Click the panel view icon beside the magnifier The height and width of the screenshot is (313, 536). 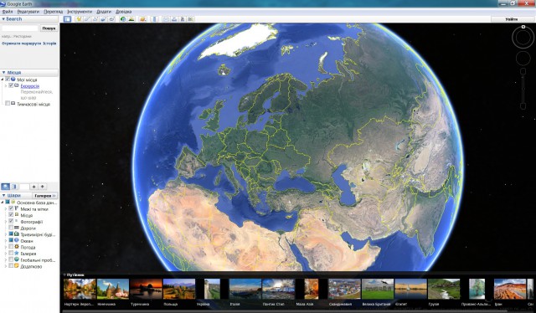14,187
